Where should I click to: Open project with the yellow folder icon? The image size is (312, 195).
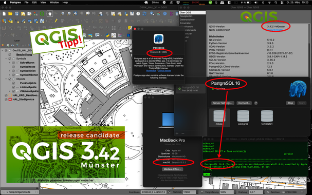pyautogui.click(x=10, y=14)
